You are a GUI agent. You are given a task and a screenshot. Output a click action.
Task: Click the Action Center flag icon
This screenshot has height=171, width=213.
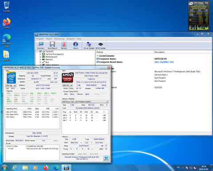[x=187, y=168]
